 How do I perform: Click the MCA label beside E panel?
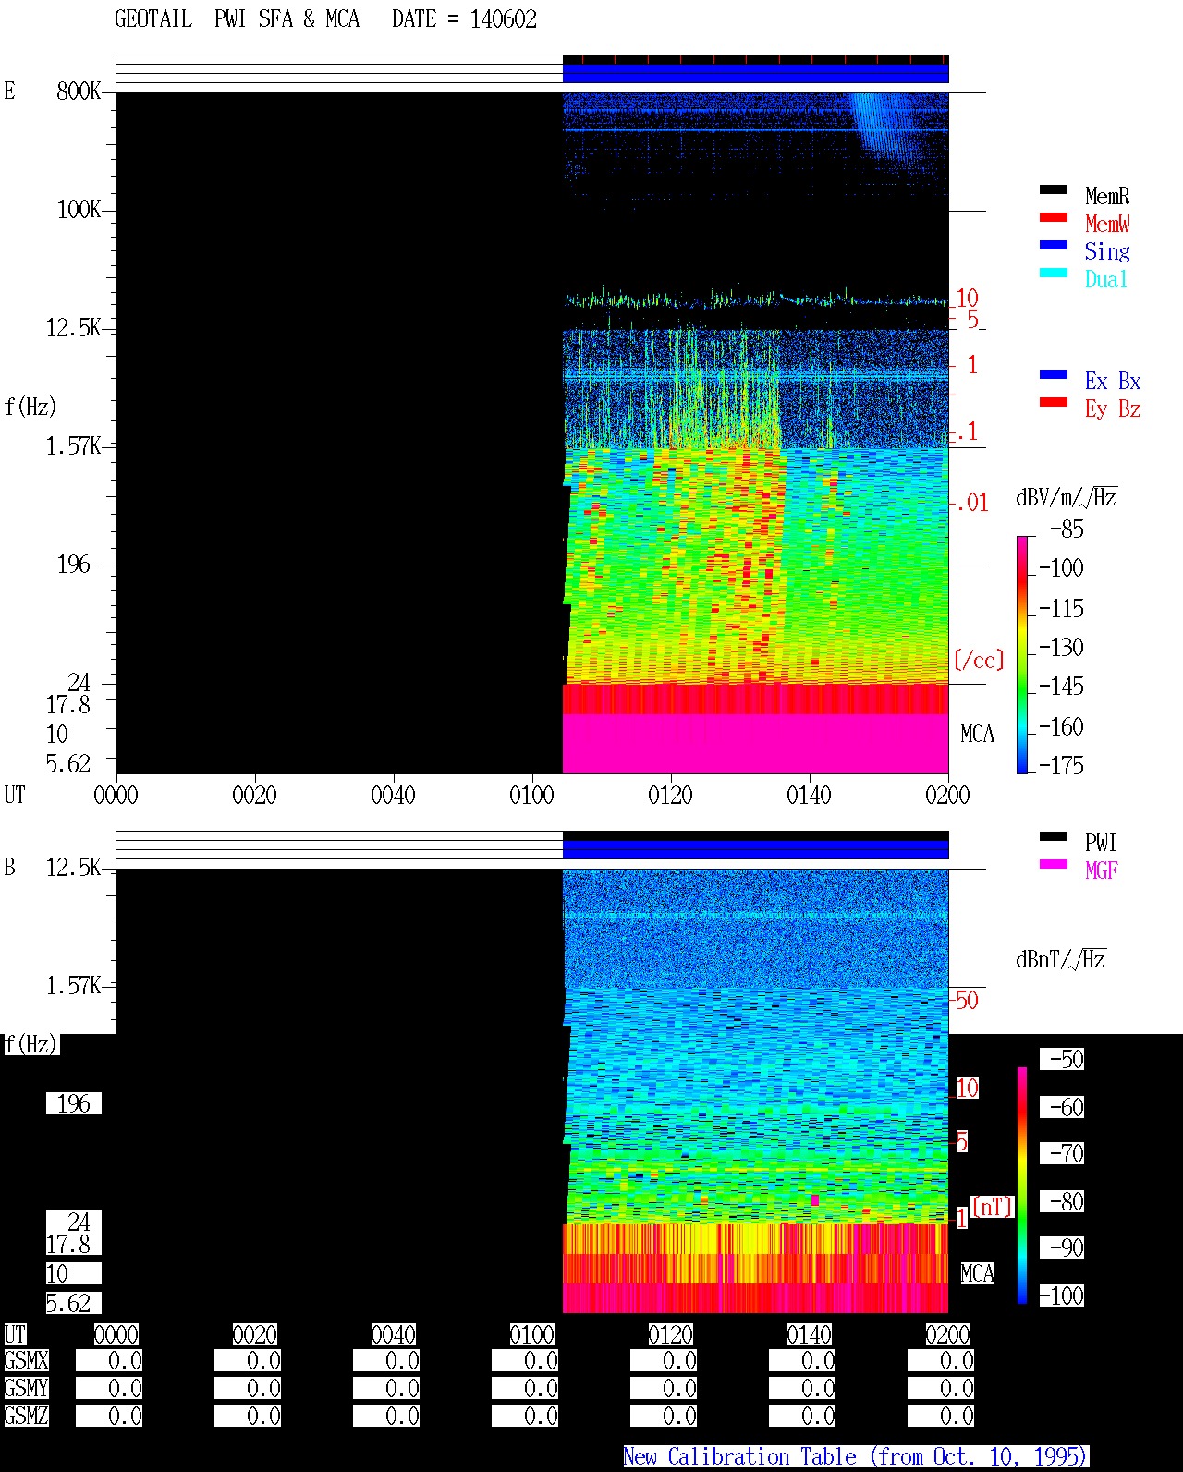pyautogui.click(x=977, y=734)
